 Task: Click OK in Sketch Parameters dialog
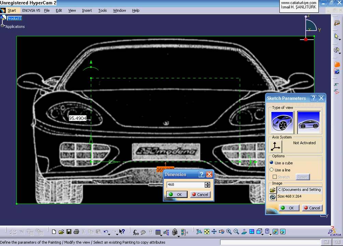click(289, 208)
